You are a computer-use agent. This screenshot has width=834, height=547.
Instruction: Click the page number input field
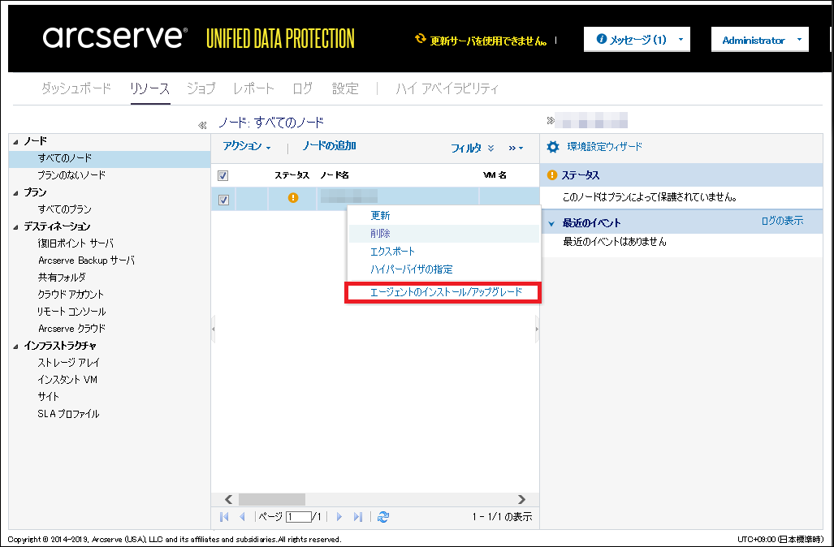click(x=298, y=516)
